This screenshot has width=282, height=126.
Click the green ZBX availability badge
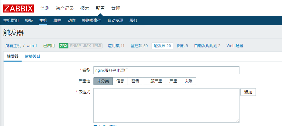pyautogui.click(x=63, y=46)
